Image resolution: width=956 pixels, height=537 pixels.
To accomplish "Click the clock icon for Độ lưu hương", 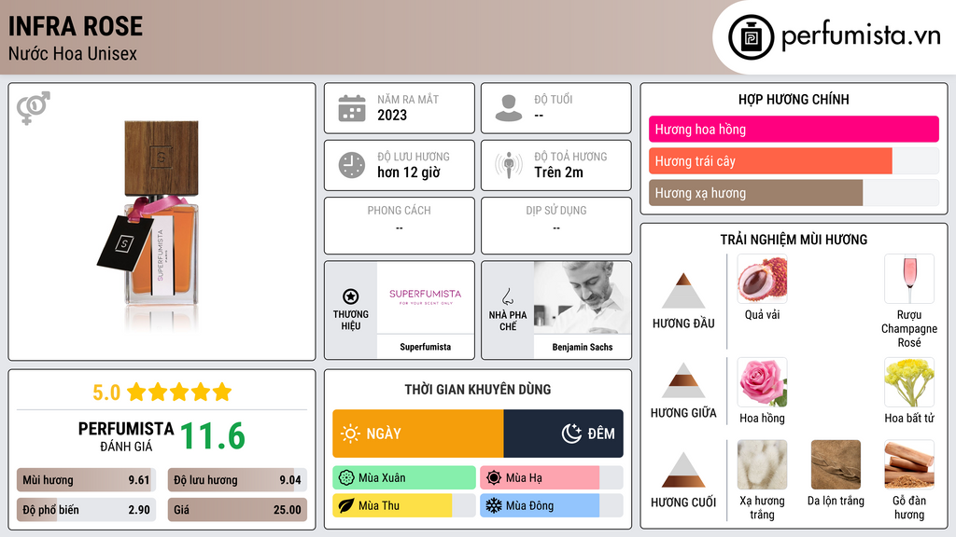I will pos(352,165).
